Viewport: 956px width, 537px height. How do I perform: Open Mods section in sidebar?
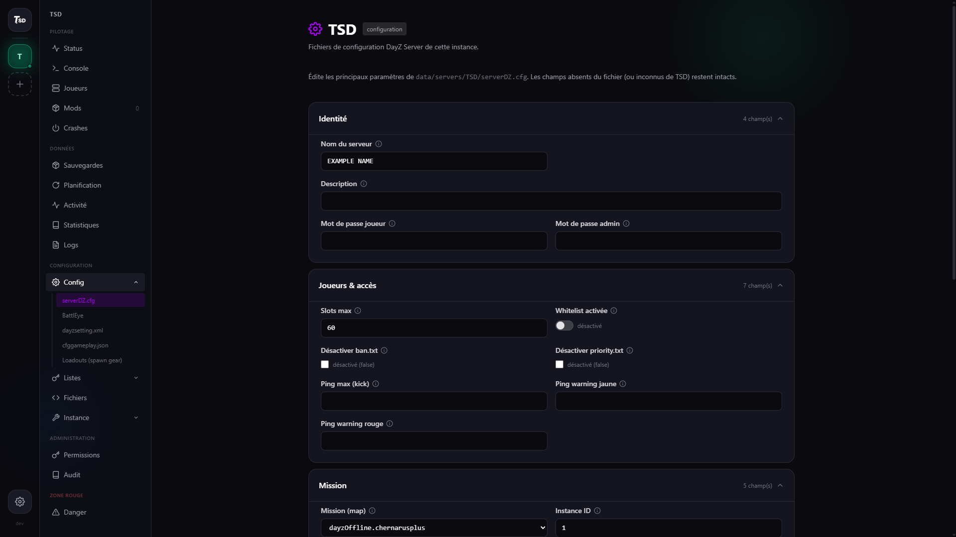coord(95,108)
